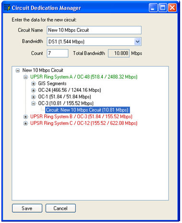
Task: Click the Total Bandwidth read-only field
Action: click(119, 53)
